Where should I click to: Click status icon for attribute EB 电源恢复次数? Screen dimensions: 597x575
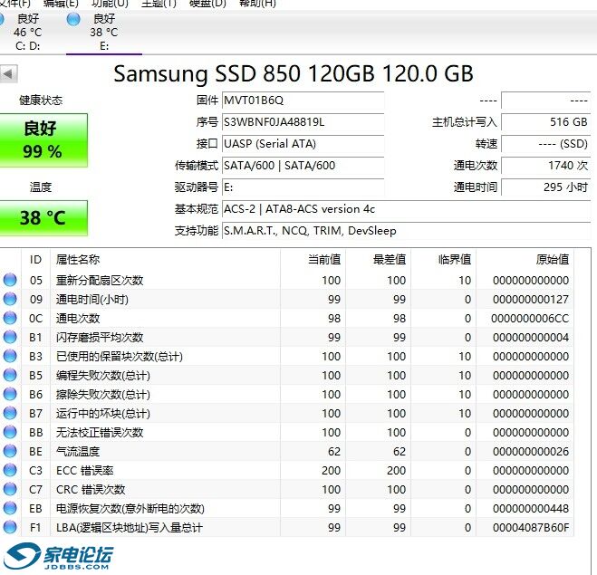click(x=10, y=508)
